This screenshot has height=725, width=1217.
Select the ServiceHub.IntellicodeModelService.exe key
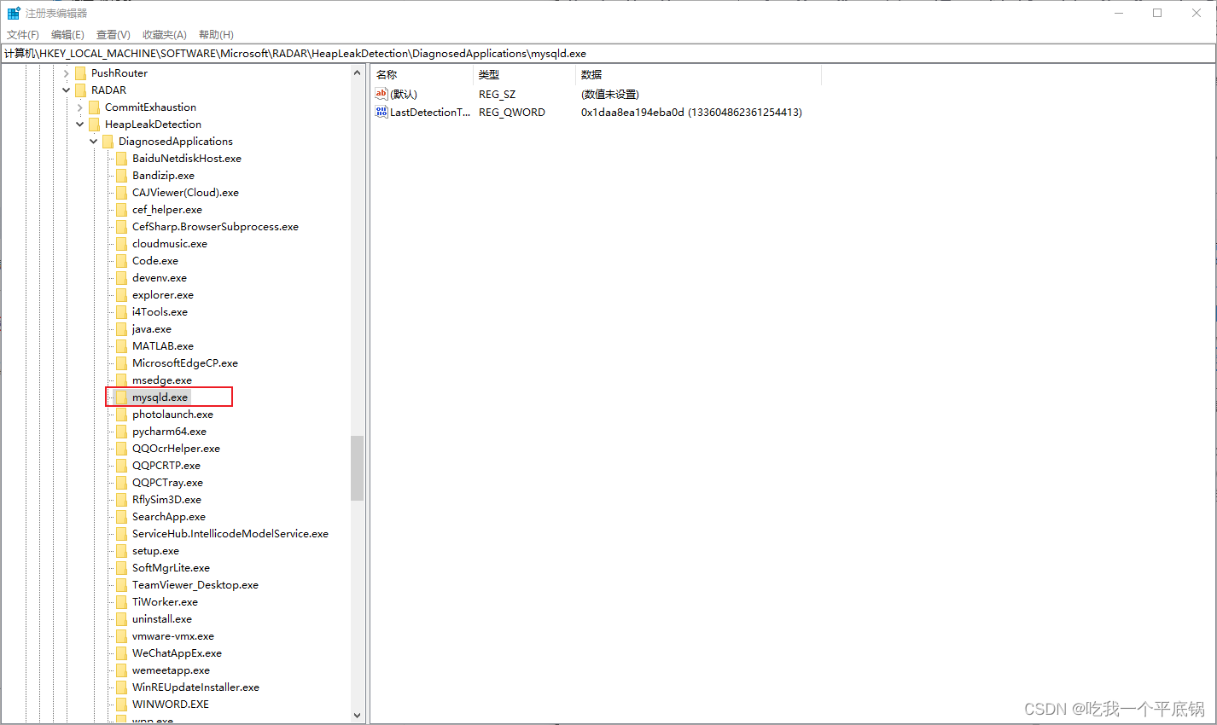(x=230, y=534)
